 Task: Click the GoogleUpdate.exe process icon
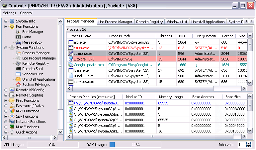coord(70,64)
